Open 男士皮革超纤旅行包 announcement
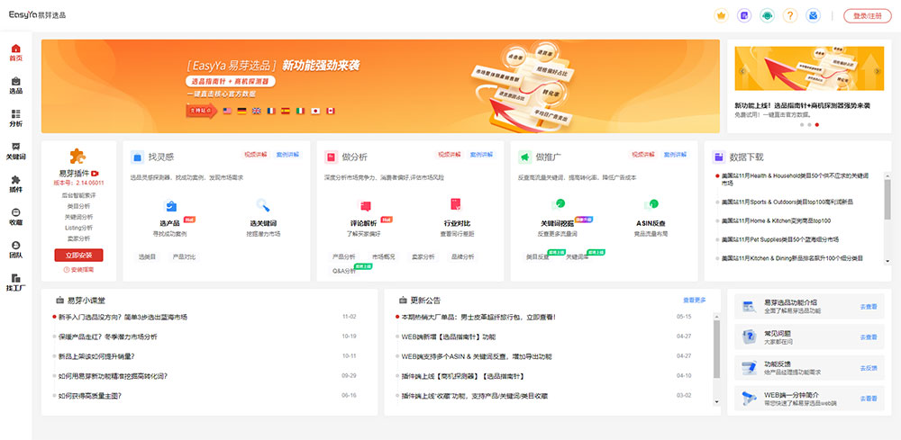Viewport: 901px width, 440px height. pos(478,317)
